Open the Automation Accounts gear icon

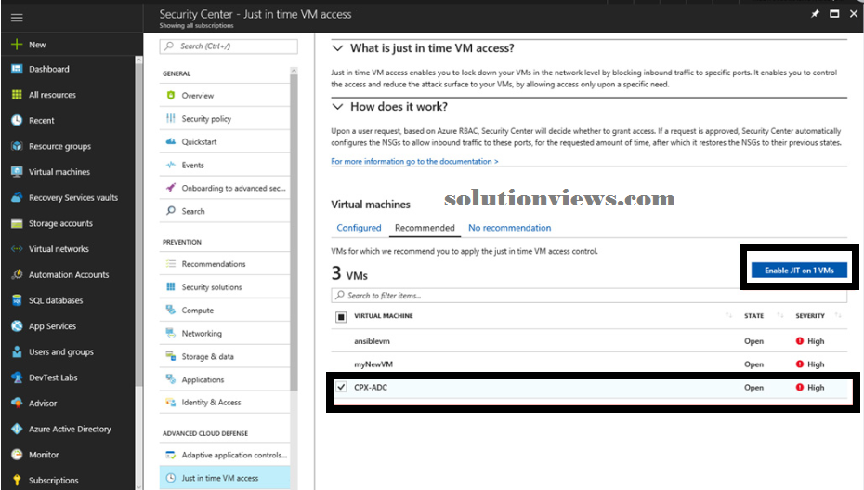click(x=17, y=274)
